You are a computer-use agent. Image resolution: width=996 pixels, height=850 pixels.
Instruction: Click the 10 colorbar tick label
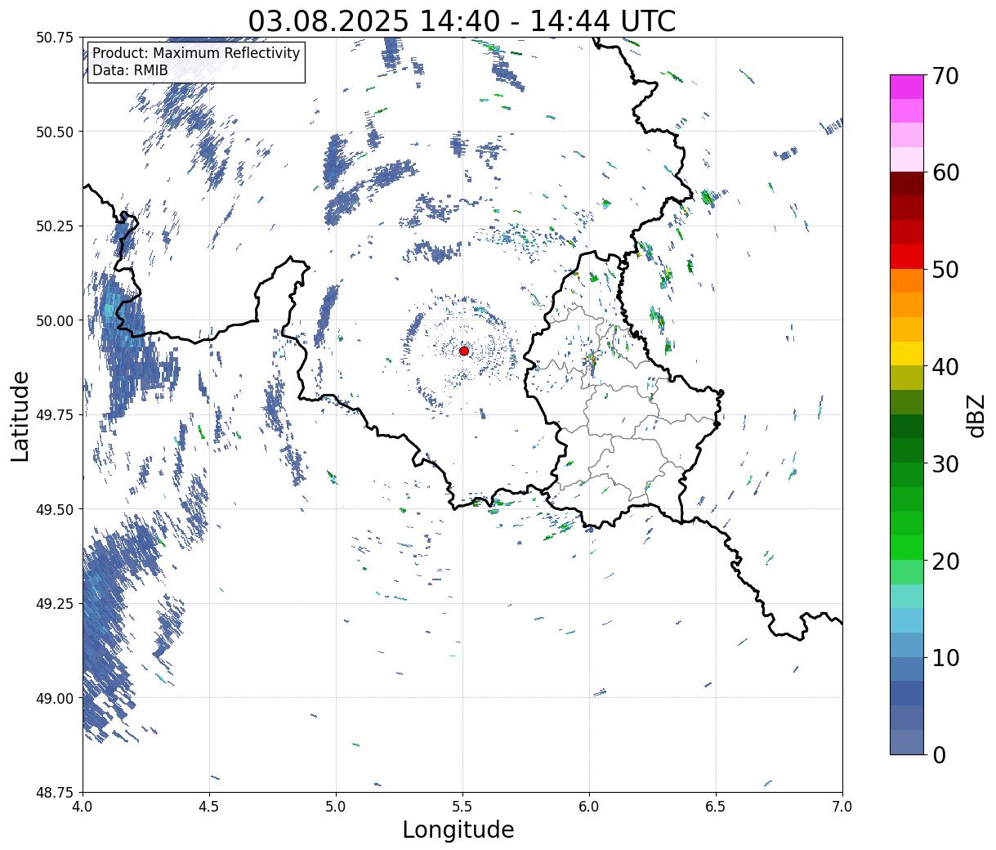(x=945, y=657)
